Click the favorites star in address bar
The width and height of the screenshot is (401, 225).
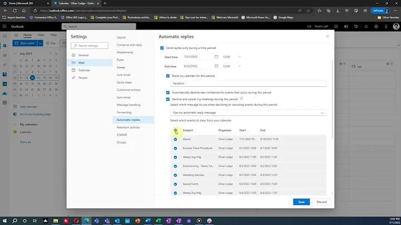pyautogui.click(x=308, y=11)
